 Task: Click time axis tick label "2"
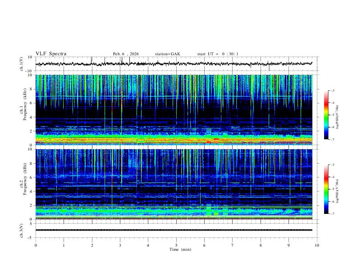point(92,245)
